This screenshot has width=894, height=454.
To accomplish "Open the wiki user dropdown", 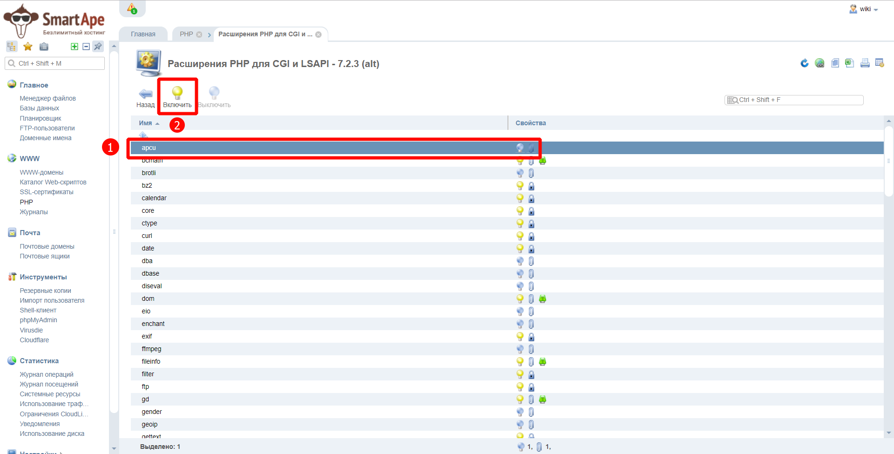I will pos(865,9).
